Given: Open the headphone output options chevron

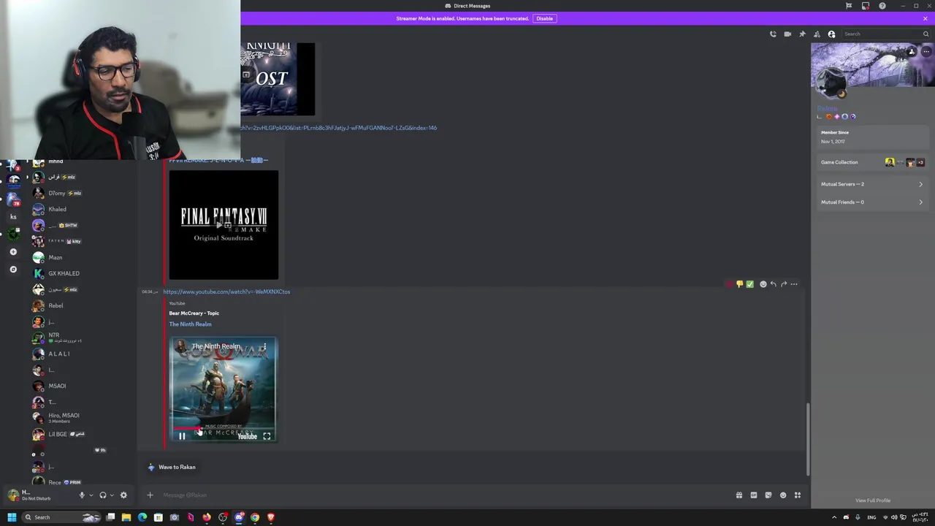Looking at the screenshot, I should [x=112, y=495].
